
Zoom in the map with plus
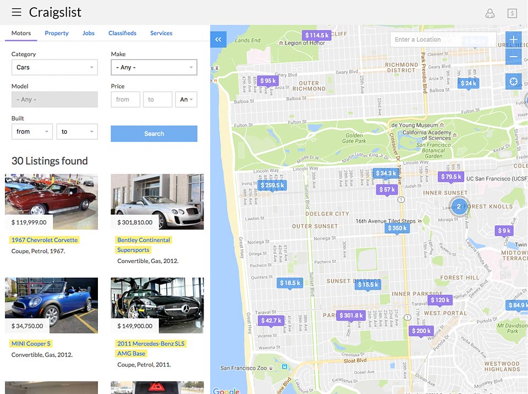coord(514,40)
